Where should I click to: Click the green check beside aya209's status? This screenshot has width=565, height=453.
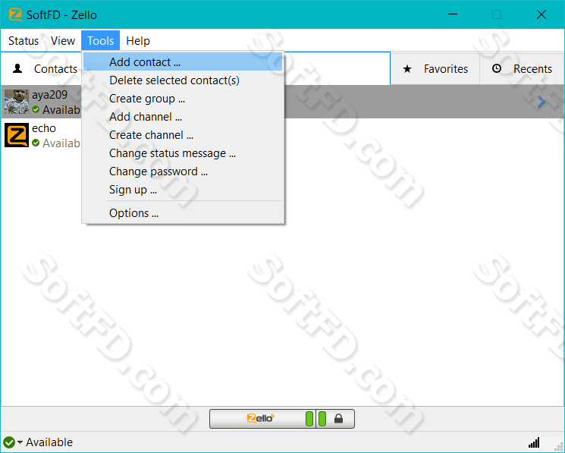tap(36, 109)
